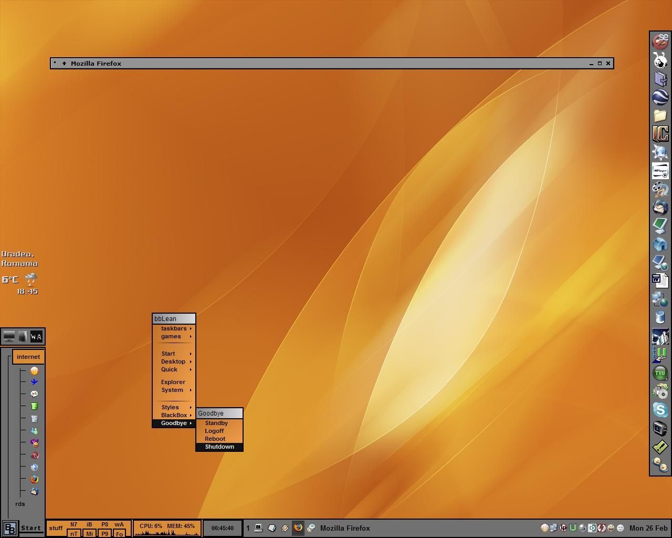This screenshot has height=538, width=672.
Task: Expand the BlackBox submenu
Action: pyautogui.click(x=174, y=415)
